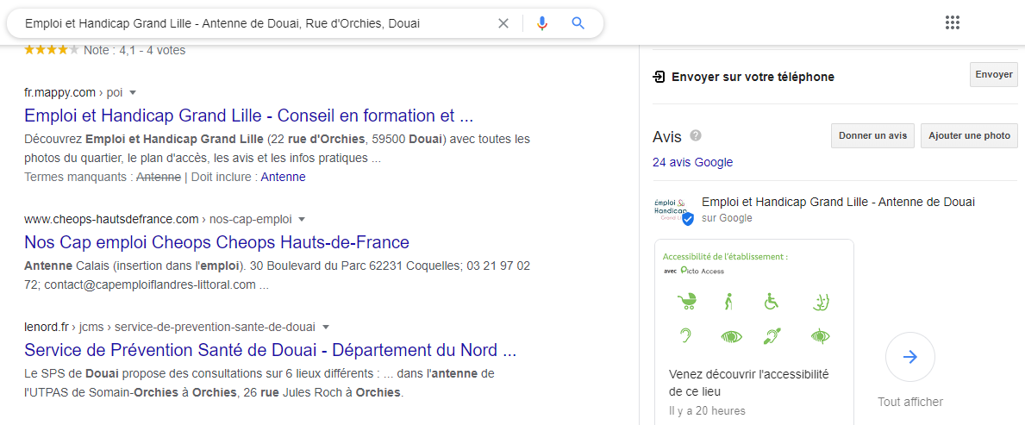Click the help question mark beside Avis

click(696, 136)
